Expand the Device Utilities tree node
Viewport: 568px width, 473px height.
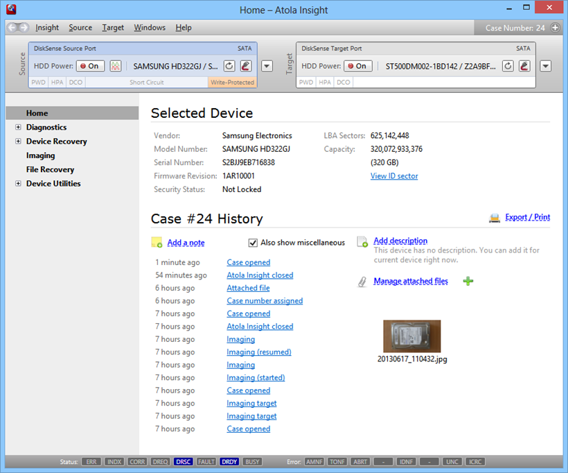[18, 184]
